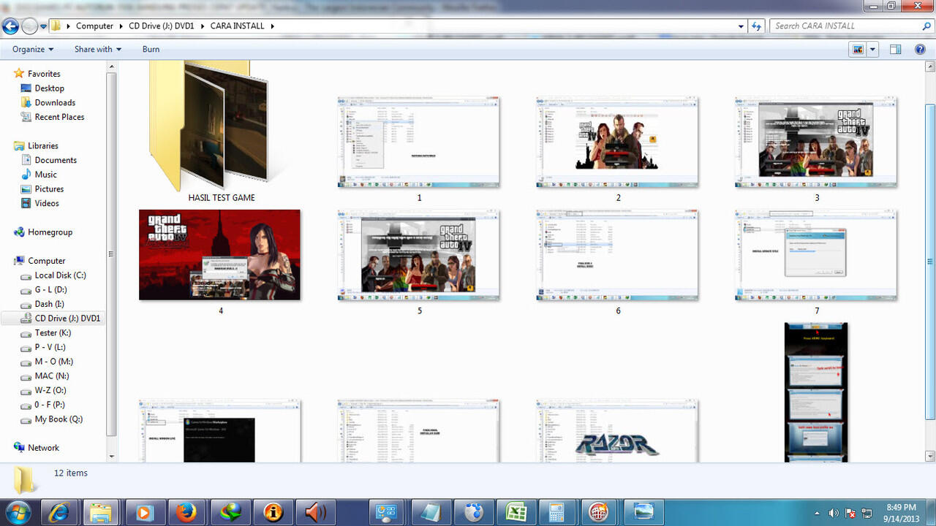This screenshot has height=526, width=936.
Task: Select the image thumbnail labeled 7
Action: click(x=816, y=255)
